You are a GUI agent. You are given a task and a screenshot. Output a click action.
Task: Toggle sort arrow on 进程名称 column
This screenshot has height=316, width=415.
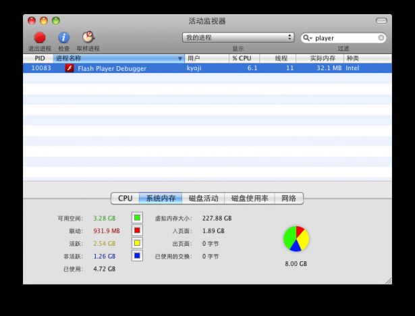[x=180, y=59]
